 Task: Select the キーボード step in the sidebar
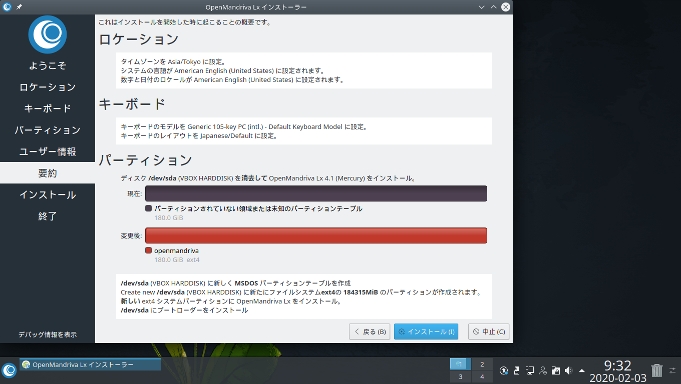click(48, 108)
